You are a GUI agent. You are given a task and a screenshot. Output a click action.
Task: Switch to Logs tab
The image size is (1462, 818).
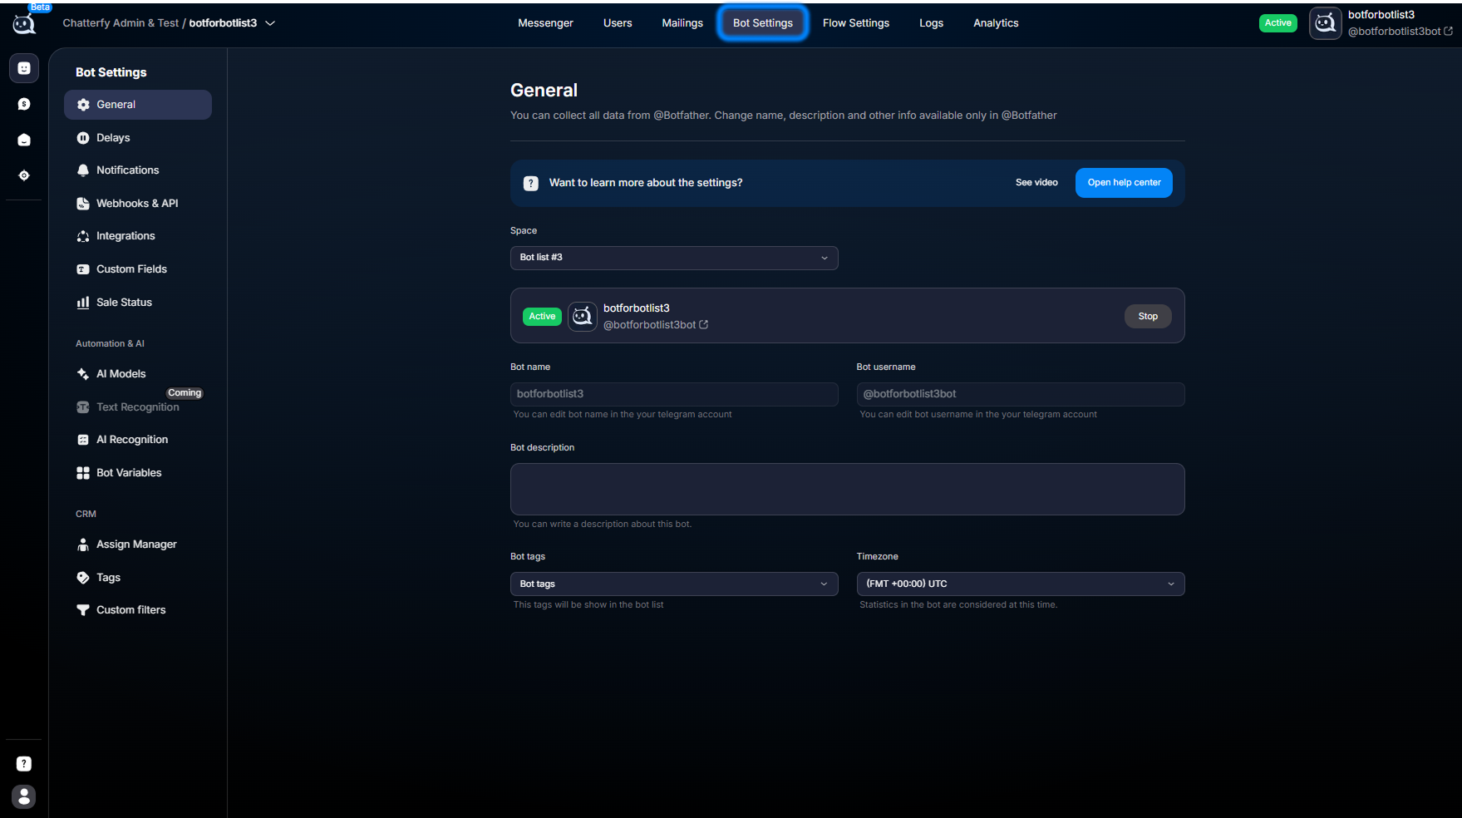click(931, 23)
